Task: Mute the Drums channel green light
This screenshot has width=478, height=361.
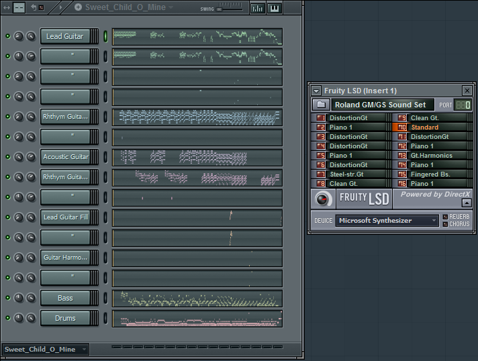Action: click(8, 318)
